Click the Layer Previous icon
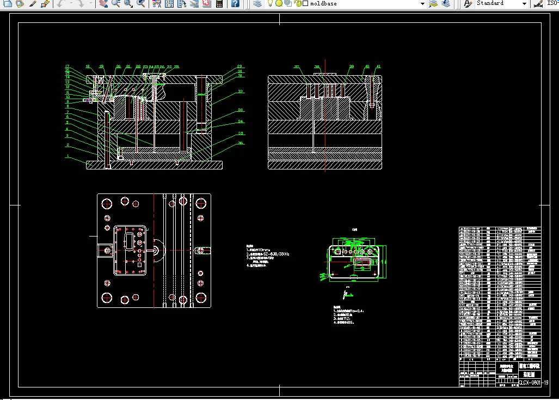Screen dimensions: 559x400 (446, 3)
